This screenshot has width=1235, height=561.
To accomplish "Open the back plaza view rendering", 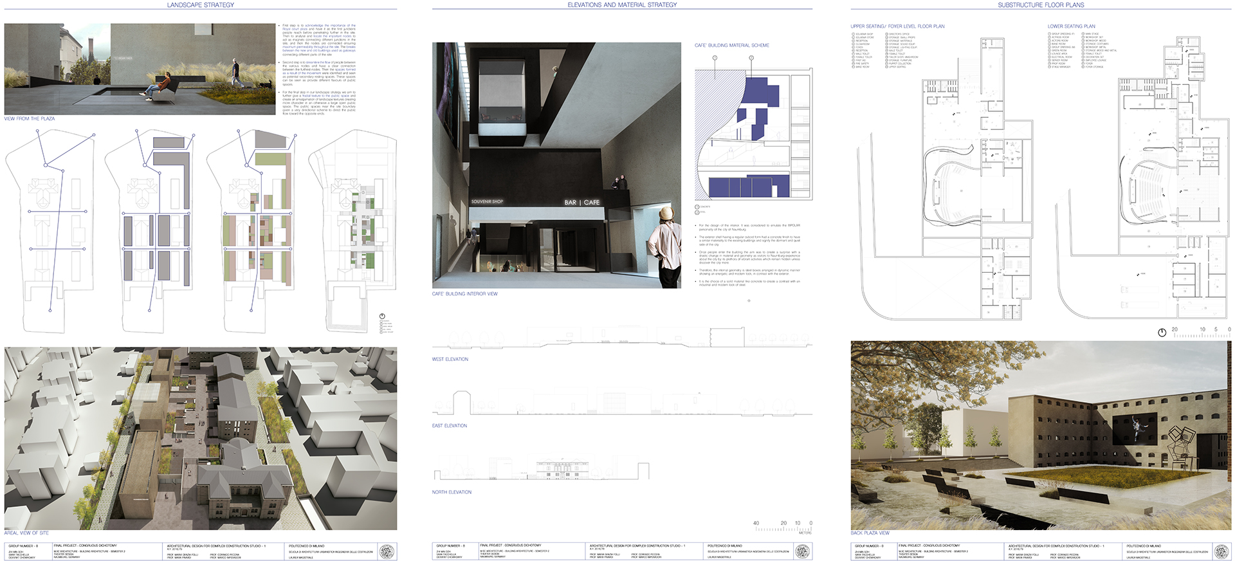I will tap(1041, 436).
